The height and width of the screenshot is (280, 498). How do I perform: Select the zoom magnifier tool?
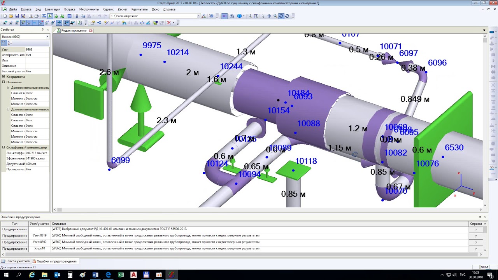pos(275,16)
